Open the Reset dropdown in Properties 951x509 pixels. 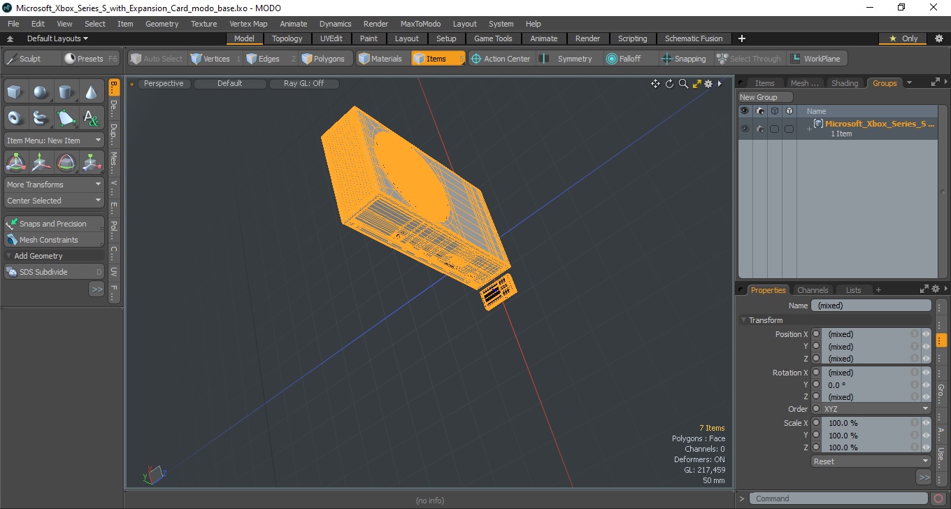pyautogui.click(x=871, y=461)
